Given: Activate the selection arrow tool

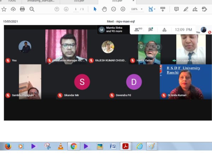Looking at the screenshot, I should [95, 9].
